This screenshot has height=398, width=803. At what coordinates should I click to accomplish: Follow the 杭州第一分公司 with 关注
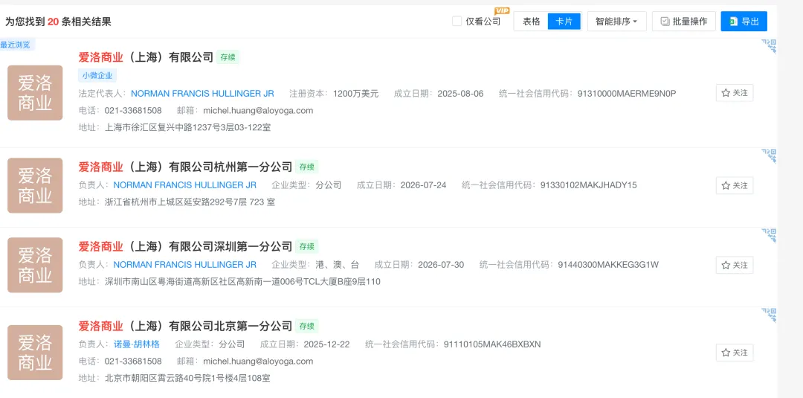click(x=735, y=185)
